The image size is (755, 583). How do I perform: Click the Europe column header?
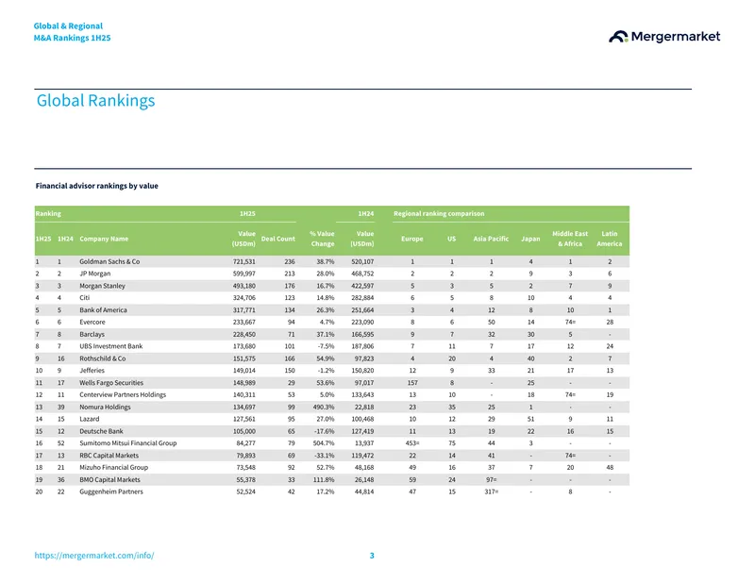(x=412, y=239)
